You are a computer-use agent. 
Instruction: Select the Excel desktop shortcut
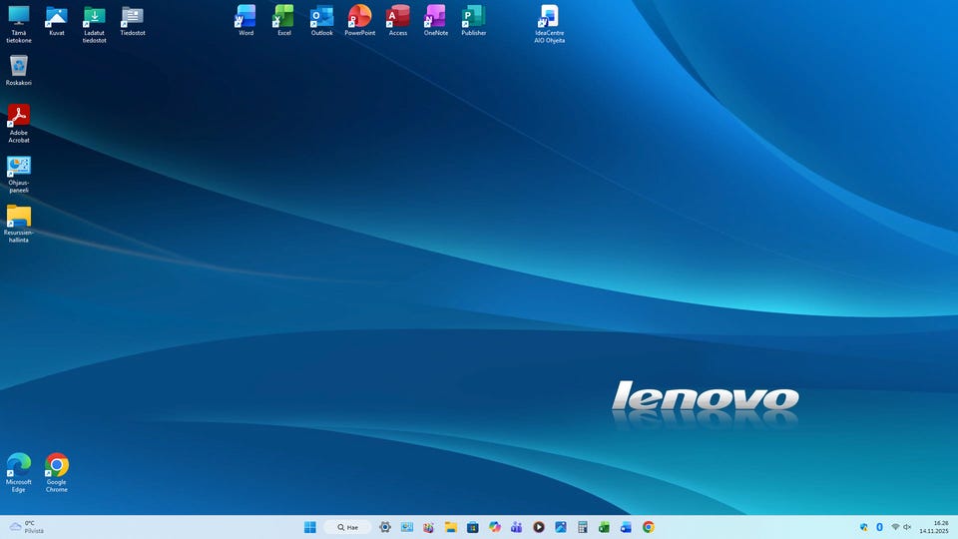point(284,21)
